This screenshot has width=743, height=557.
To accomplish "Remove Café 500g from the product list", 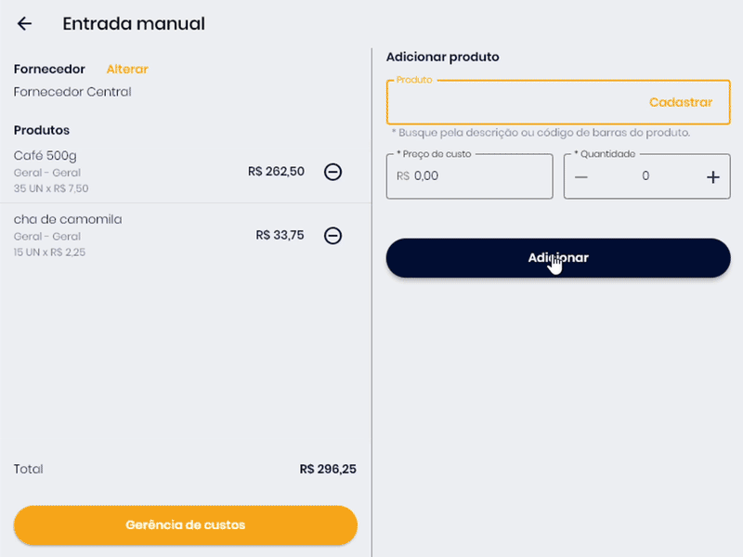I will (332, 172).
